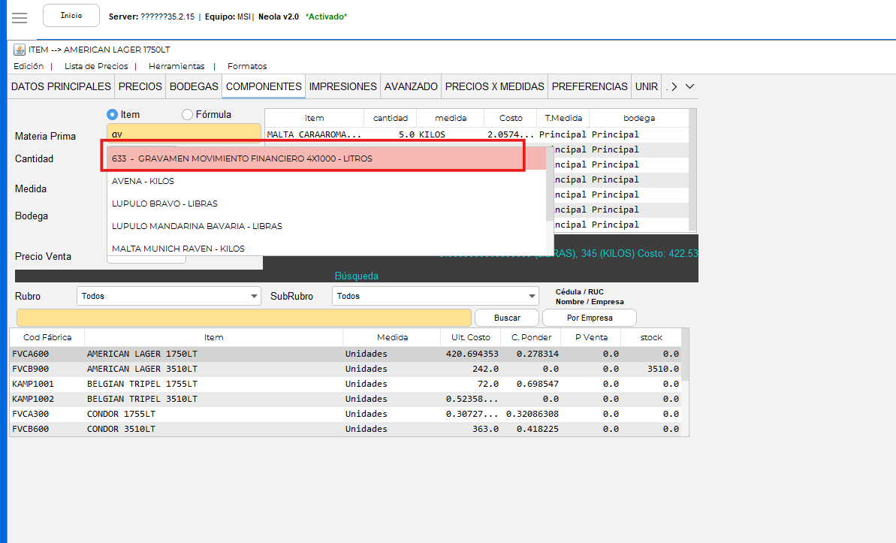Open the IMPRESIONES tab
This screenshot has height=543, width=896.
342,86
